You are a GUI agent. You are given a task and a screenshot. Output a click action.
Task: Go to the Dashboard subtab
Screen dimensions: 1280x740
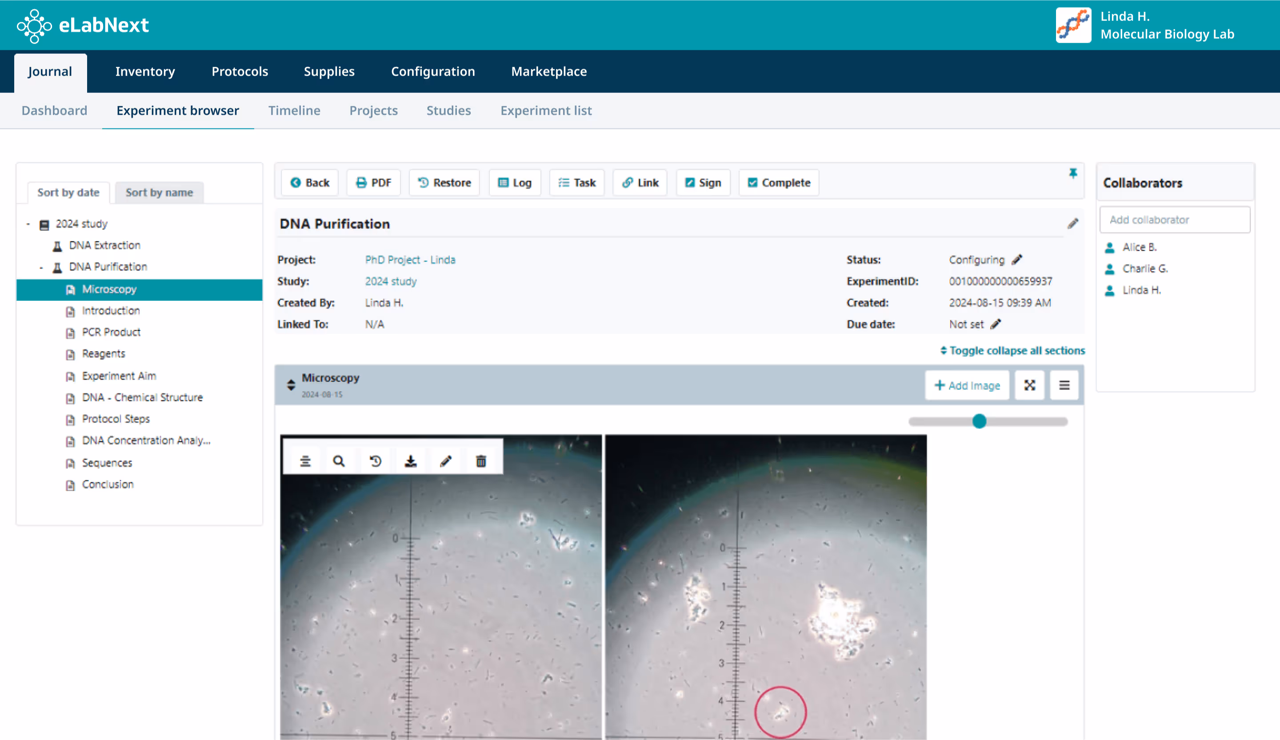click(54, 110)
